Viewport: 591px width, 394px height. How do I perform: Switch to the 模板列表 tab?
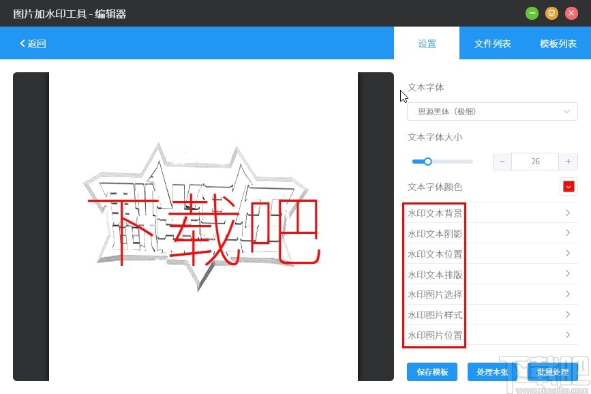[558, 43]
